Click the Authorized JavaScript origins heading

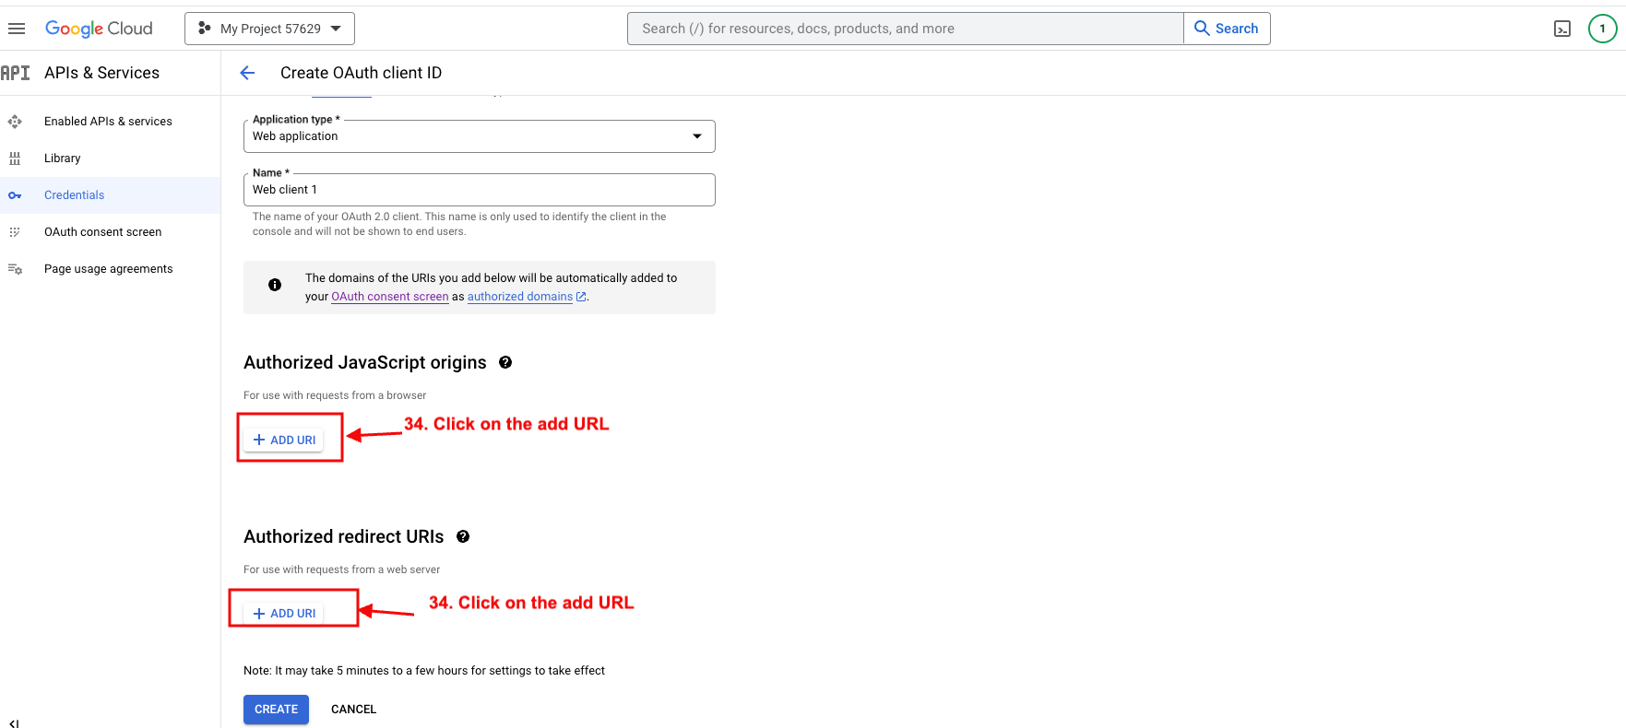(x=364, y=362)
